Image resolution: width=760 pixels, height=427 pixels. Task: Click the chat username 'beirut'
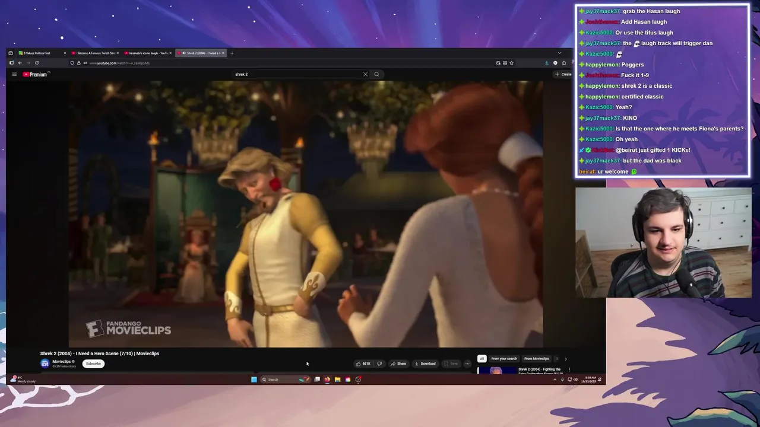tap(587, 171)
